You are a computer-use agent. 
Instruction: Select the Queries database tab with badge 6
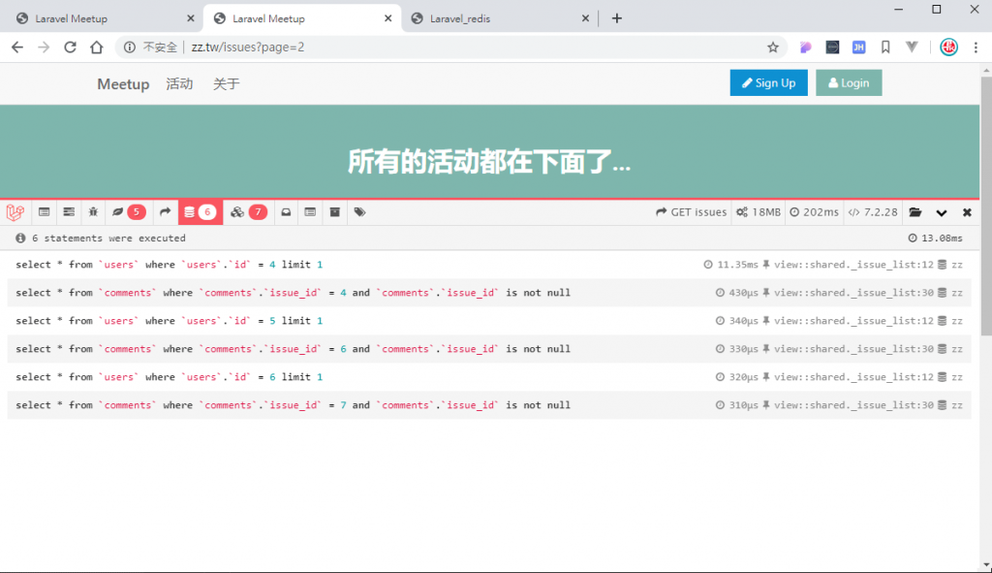(x=201, y=212)
